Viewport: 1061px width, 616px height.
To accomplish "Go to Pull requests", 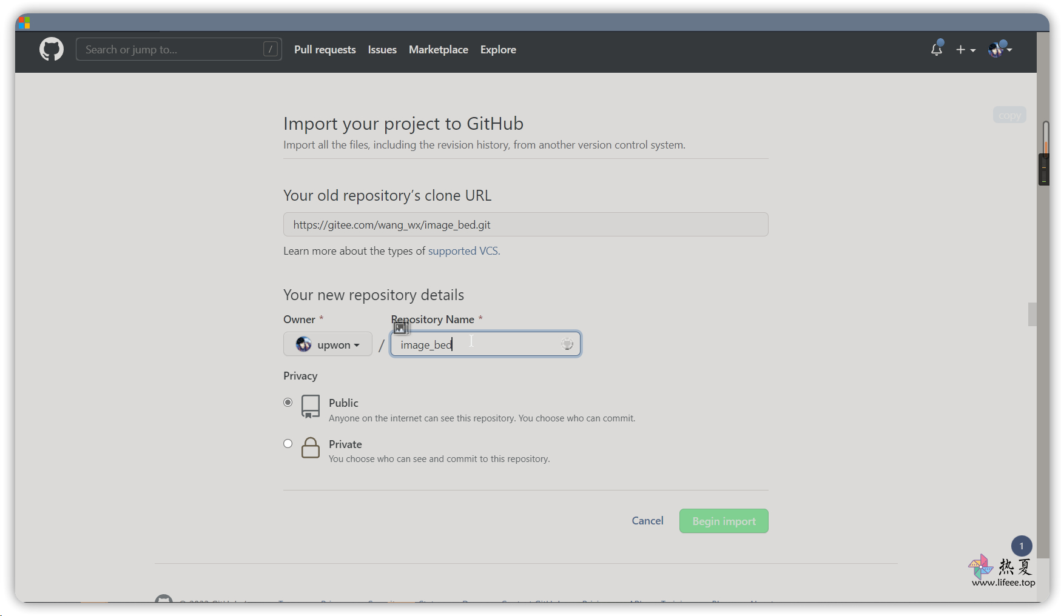I will [325, 50].
